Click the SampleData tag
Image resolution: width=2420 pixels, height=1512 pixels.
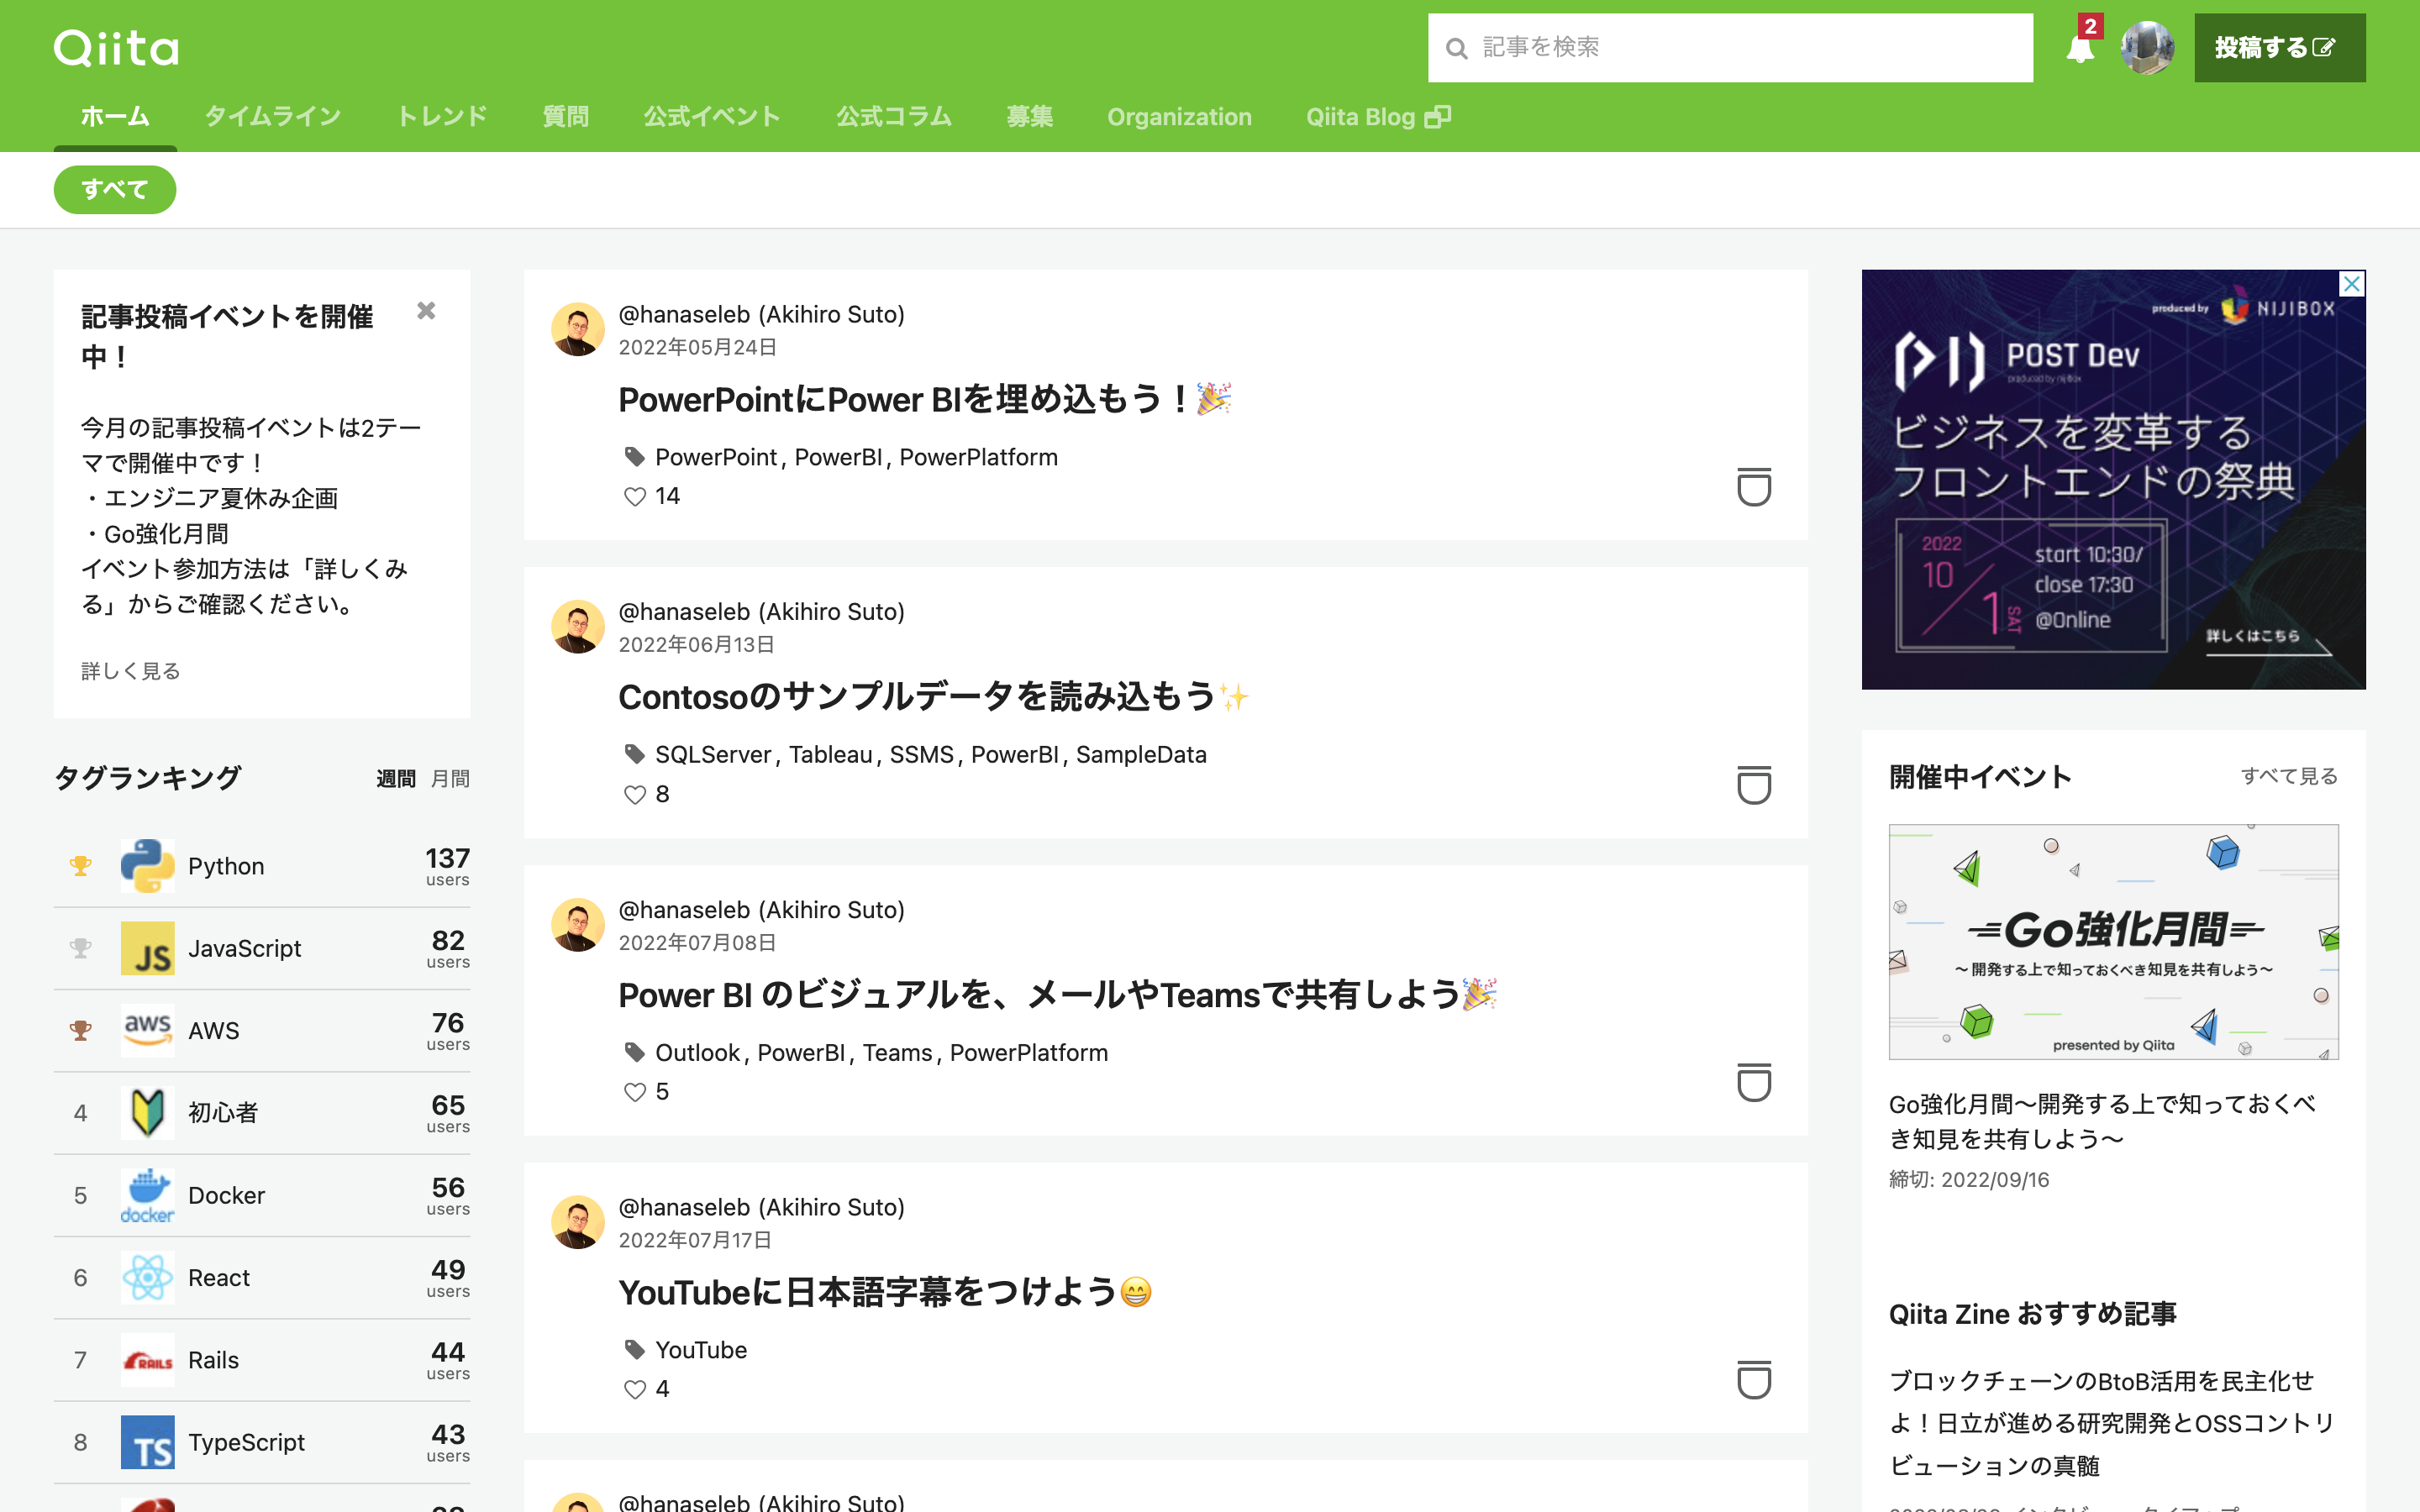[1141, 755]
